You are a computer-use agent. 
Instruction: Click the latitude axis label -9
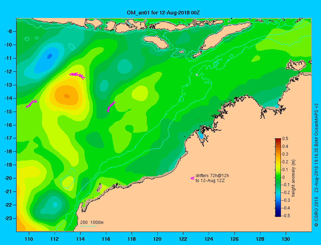[10, 31]
